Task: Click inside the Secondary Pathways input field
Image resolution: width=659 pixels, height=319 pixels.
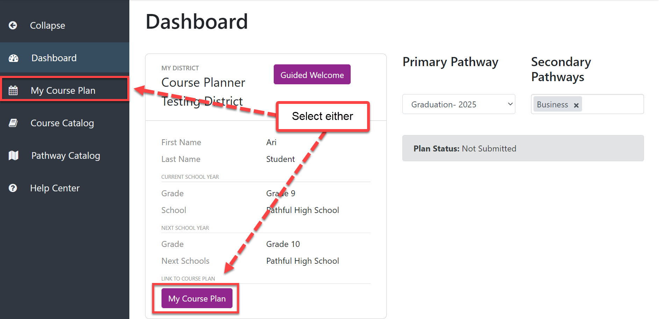Action: pos(612,104)
